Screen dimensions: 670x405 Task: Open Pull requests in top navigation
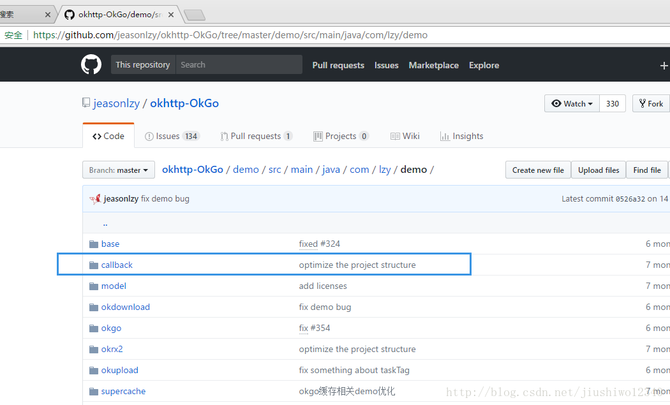[x=338, y=65]
